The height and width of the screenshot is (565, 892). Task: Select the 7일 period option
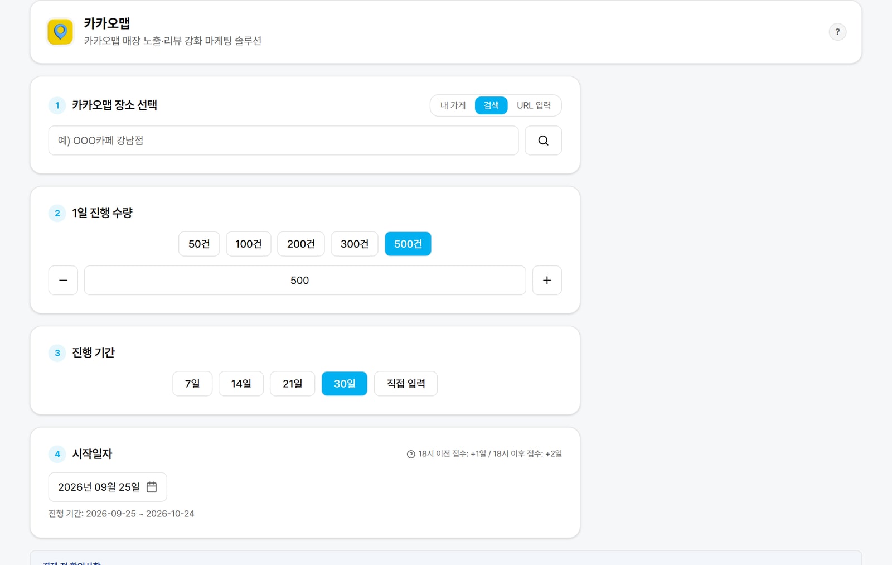click(x=192, y=384)
